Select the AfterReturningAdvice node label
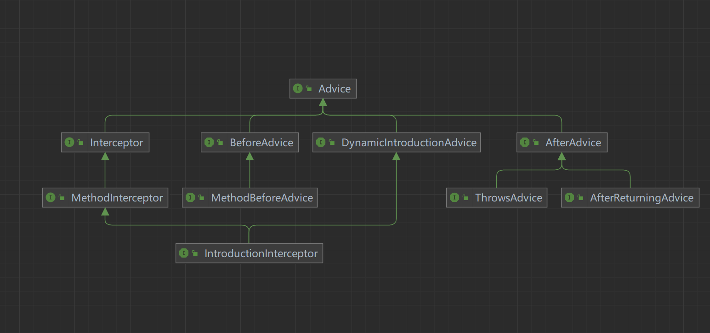Viewport: 710px width, 333px height. 642,198
